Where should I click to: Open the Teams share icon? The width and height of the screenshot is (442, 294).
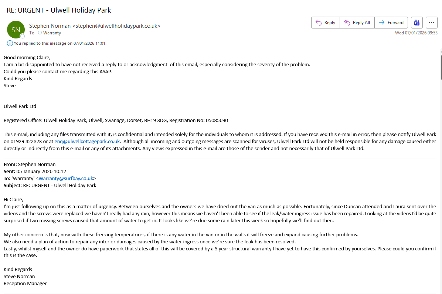(417, 23)
